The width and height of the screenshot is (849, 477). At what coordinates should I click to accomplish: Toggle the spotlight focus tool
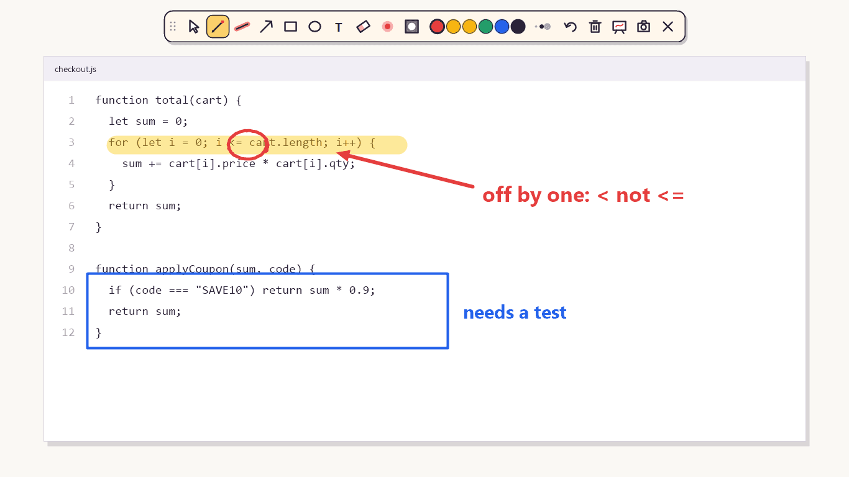point(411,27)
